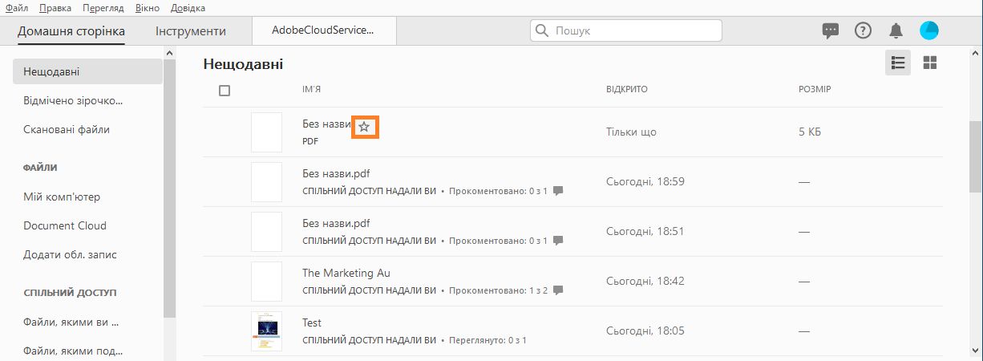Switch to list view
The width and height of the screenshot is (983, 361).
pyautogui.click(x=898, y=63)
